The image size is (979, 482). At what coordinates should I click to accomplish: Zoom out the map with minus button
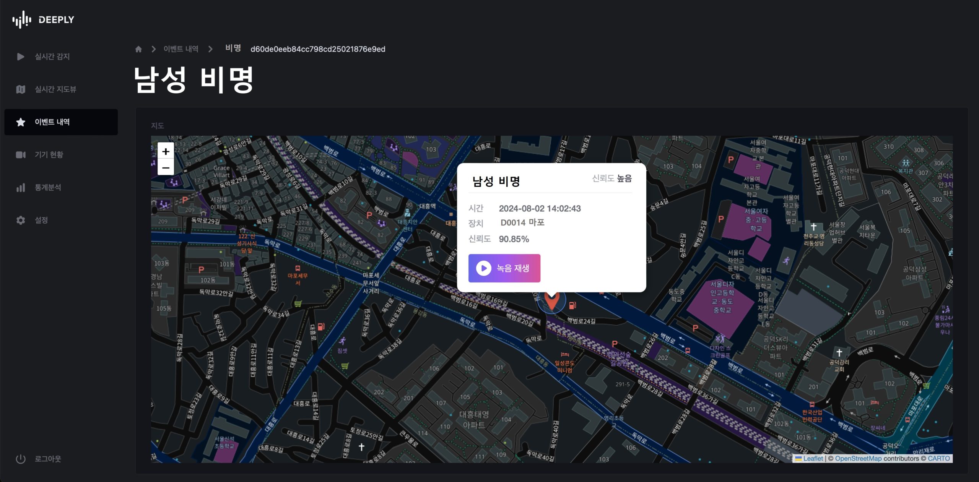pos(166,167)
